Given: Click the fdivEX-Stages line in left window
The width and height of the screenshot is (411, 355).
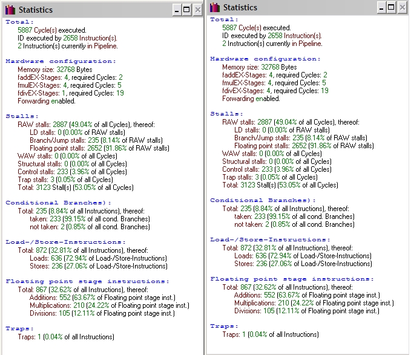Looking at the screenshot, I should [71, 93].
